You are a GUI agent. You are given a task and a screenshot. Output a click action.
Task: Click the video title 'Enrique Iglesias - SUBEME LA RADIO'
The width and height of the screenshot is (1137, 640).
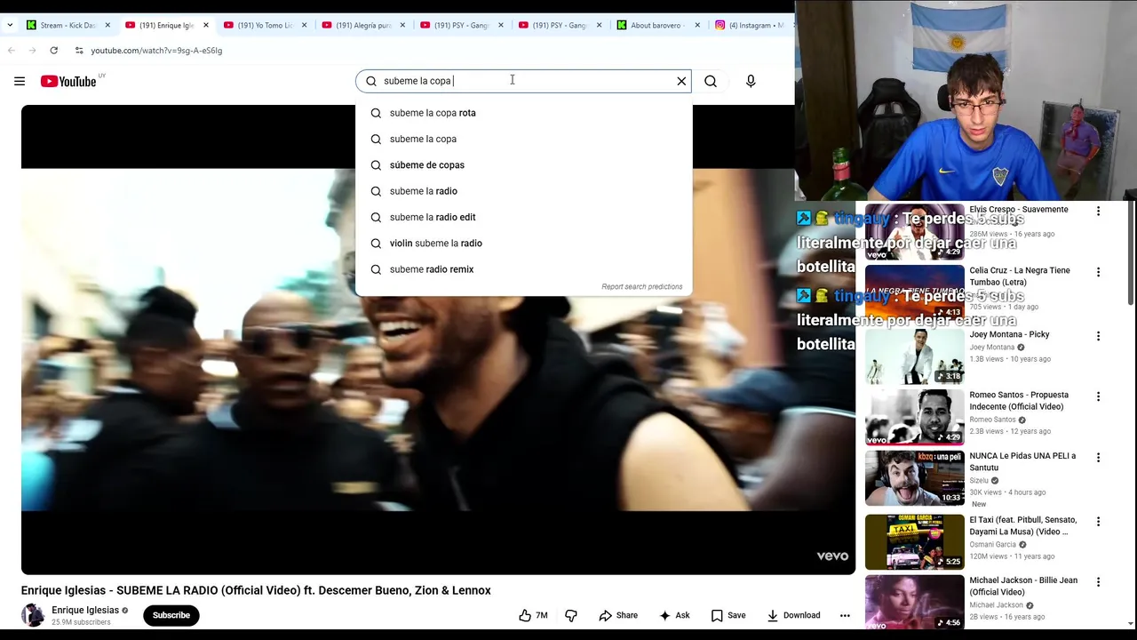click(x=256, y=590)
